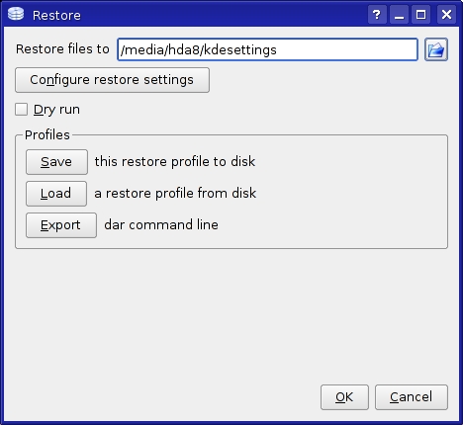Save this restore profile to disk
This screenshot has width=463, height=425.
coord(56,162)
